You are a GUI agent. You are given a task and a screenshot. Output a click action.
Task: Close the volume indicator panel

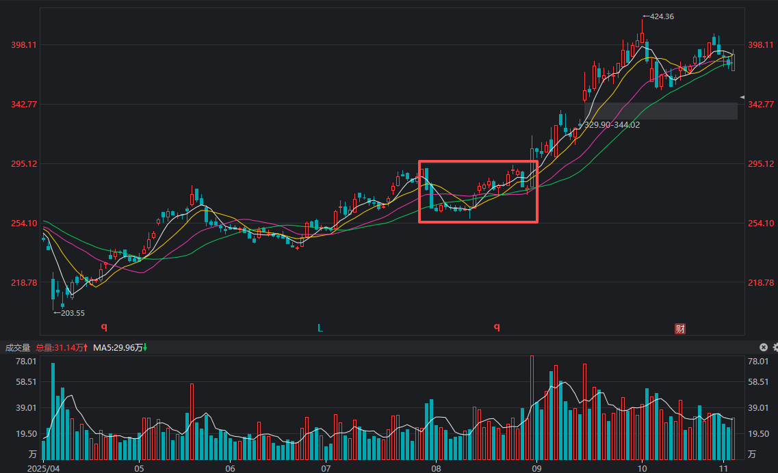click(x=764, y=347)
